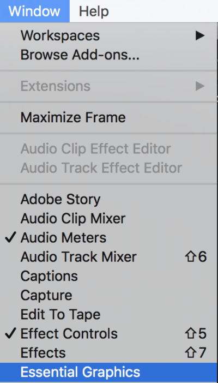Click the Workspaces menu entry
Image resolution: width=218 pixels, height=383 pixels.
pyautogui.click(x=109, y=36)
